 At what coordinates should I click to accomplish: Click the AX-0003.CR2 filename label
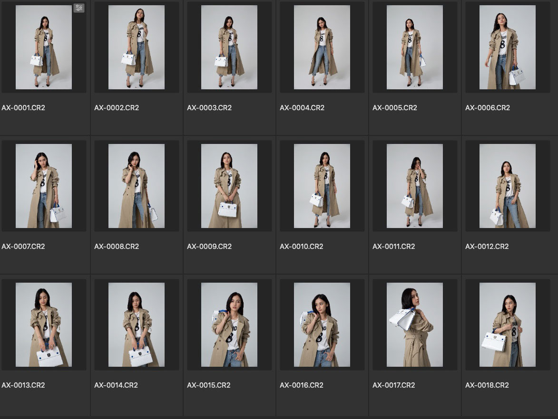(x=209, y=108)
